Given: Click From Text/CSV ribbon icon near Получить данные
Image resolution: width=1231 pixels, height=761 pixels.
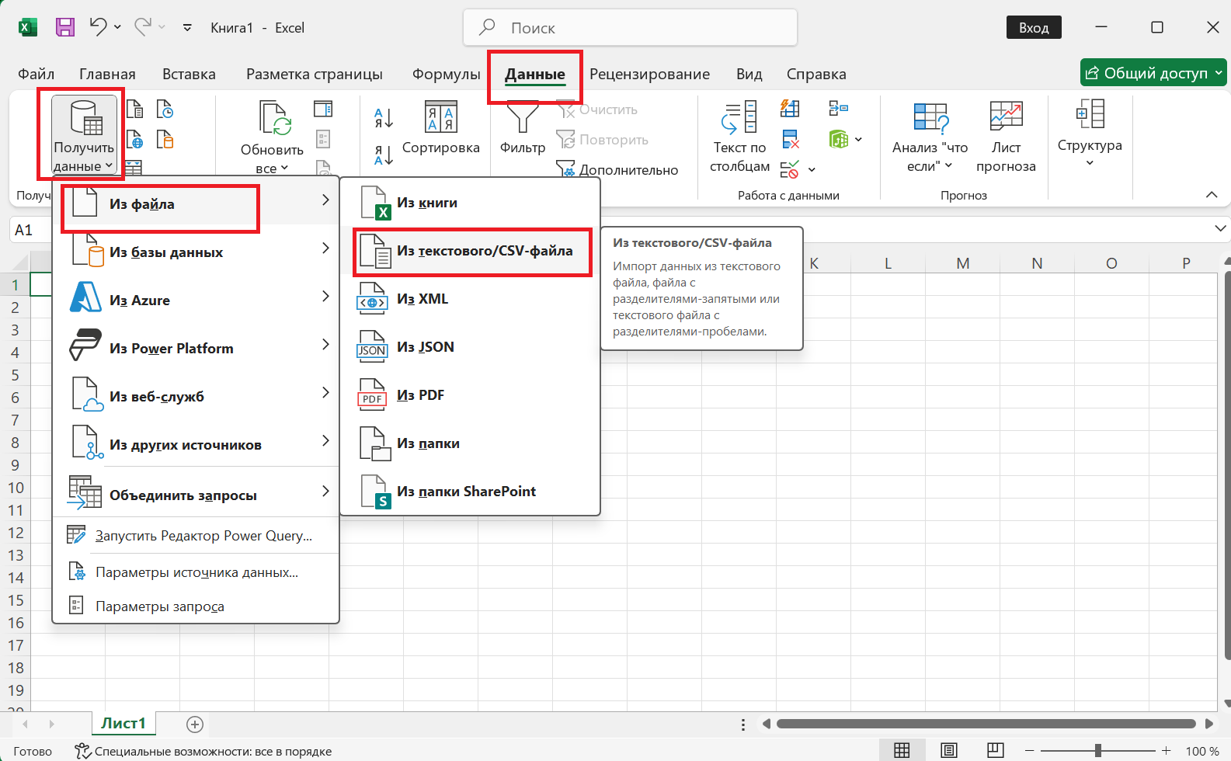Looking at the screenshot, I should (134, 109).
